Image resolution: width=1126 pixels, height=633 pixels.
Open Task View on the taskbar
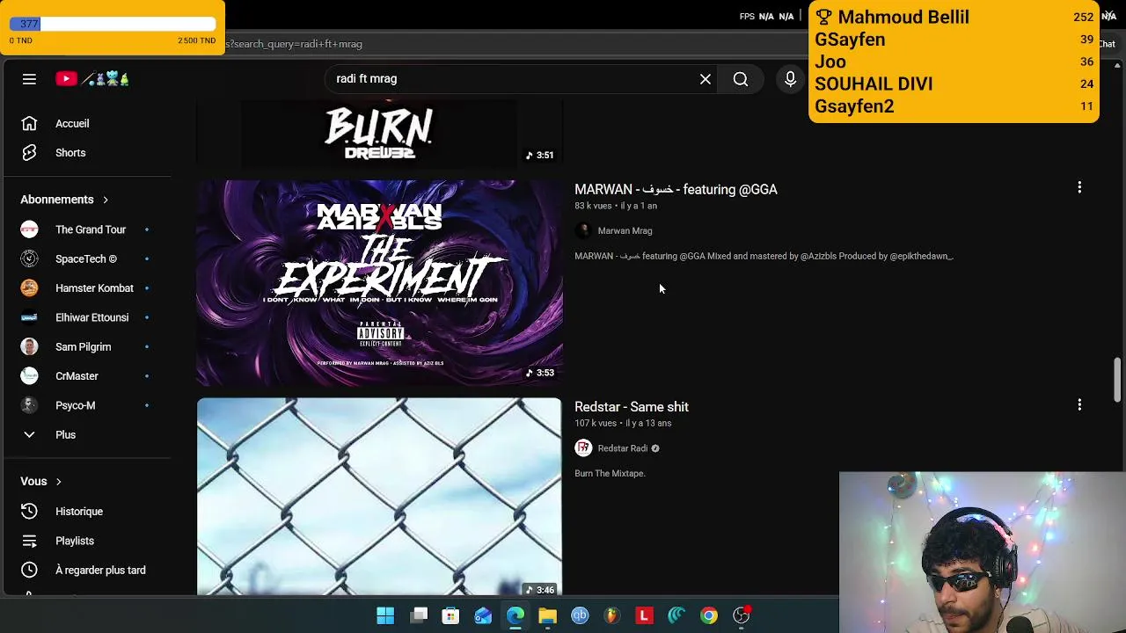pos(419,616)
